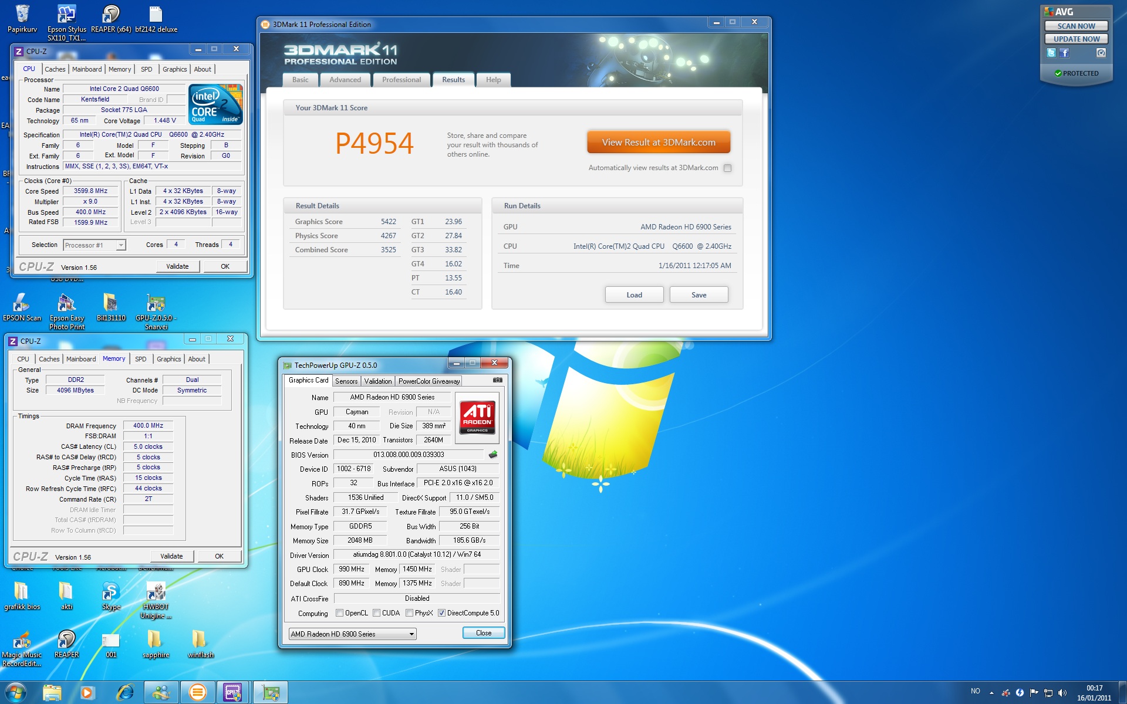Image resolution: width=1127 pixels, height=704 pixels.
Task: Toggle the DirectCompute 5.0 checkbox
Action: [x=441, y=613]
